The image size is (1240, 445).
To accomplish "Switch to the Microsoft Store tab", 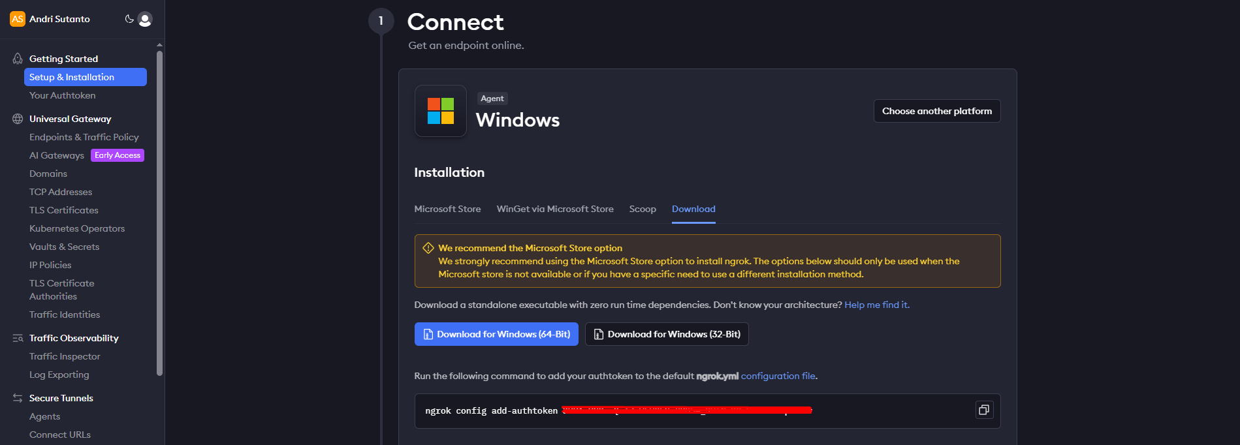I will [x=447, y=209].
